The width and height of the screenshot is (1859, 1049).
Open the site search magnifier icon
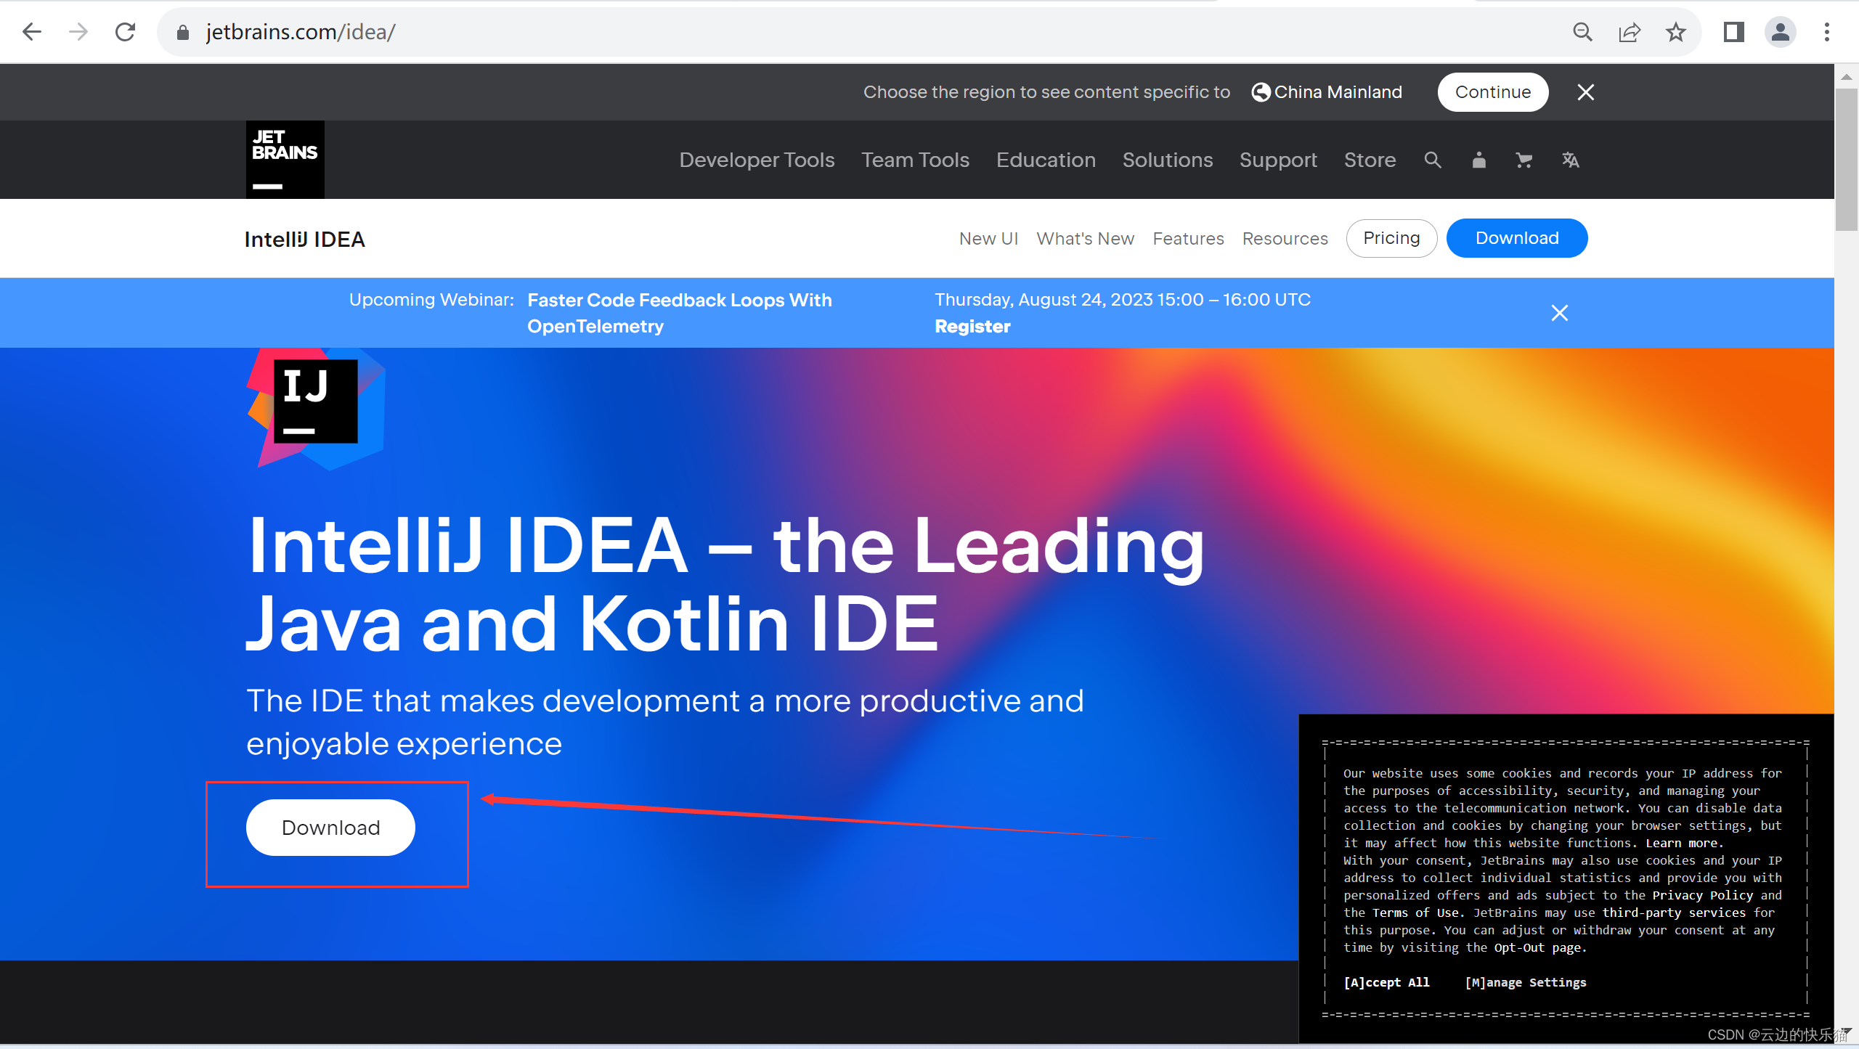click(1432, 160)
